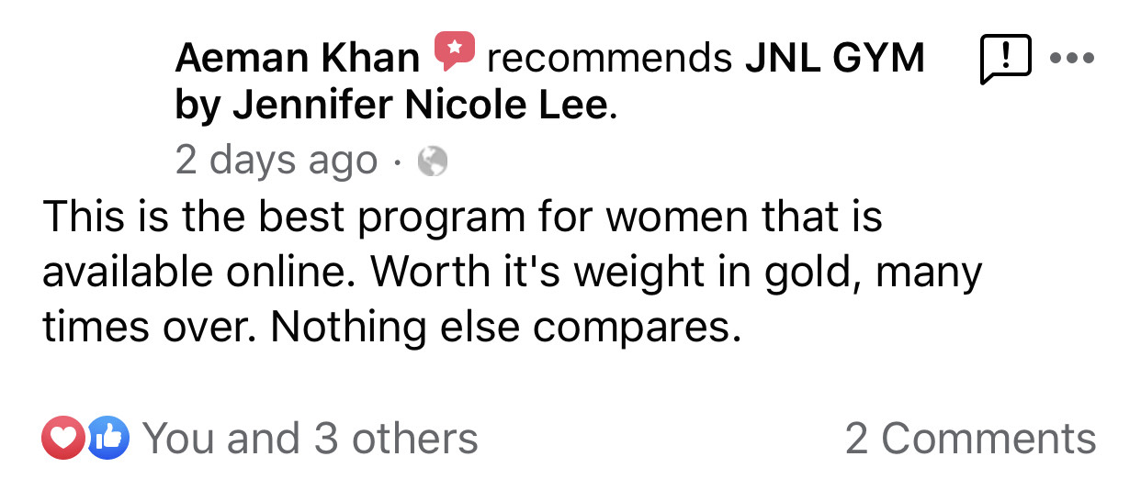Click the blue thumbs-up reaction icon
The image size is (1141, 490).
point(107,439)
